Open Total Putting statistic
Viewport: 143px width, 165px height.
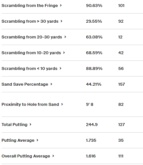tap(15, 125)
